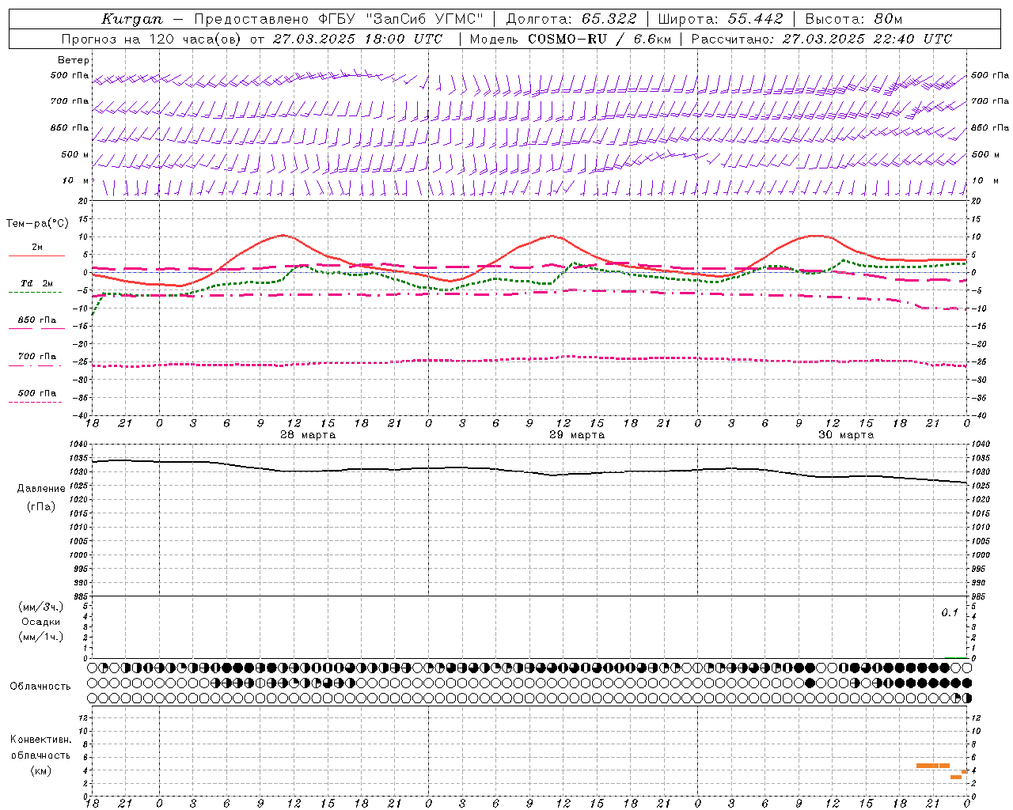
Task: Click the "Kurgan" station title
Action: tap(131, 19)
